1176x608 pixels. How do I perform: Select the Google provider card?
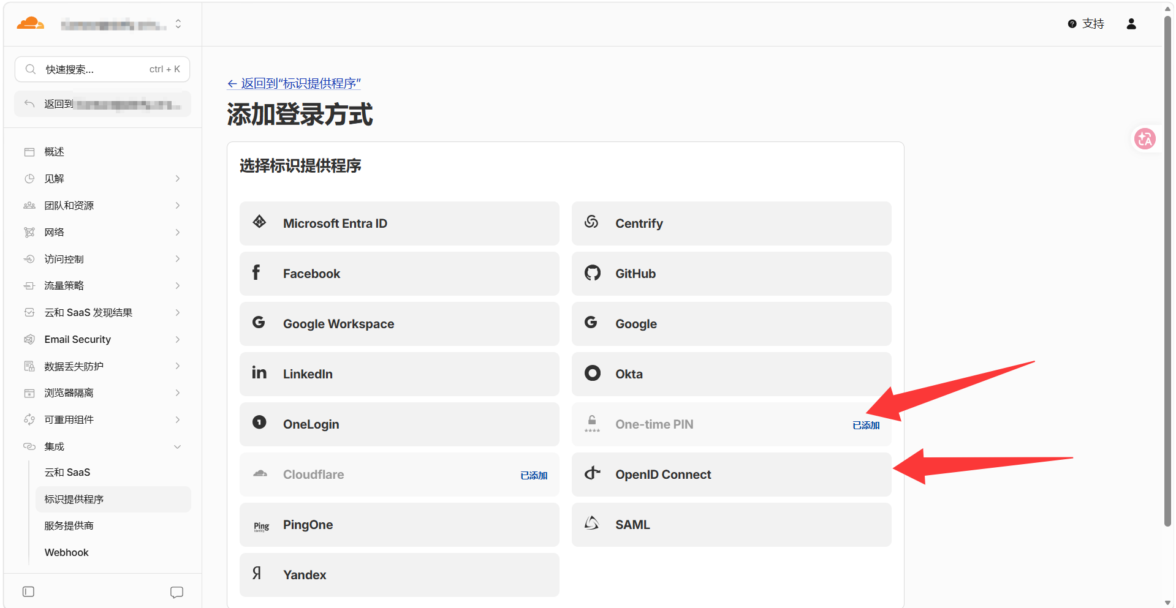(x=732, y=324)
